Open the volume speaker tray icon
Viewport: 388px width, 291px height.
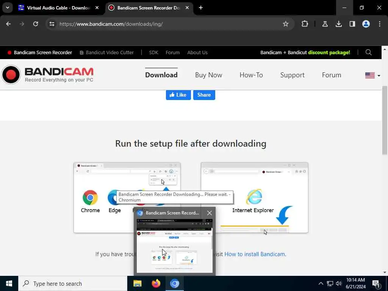339,283
